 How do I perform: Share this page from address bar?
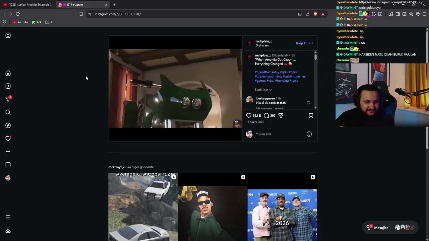pos(307,14)
